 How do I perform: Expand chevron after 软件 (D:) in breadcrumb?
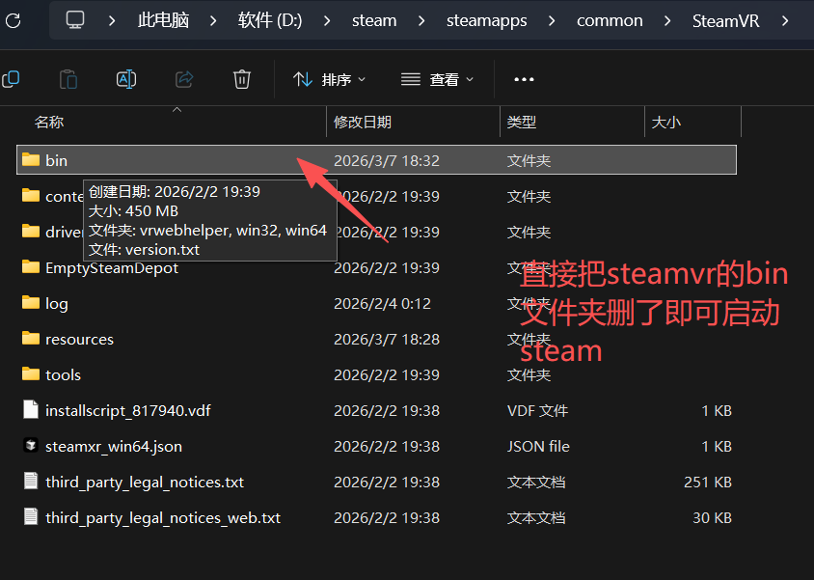point(327,21)
